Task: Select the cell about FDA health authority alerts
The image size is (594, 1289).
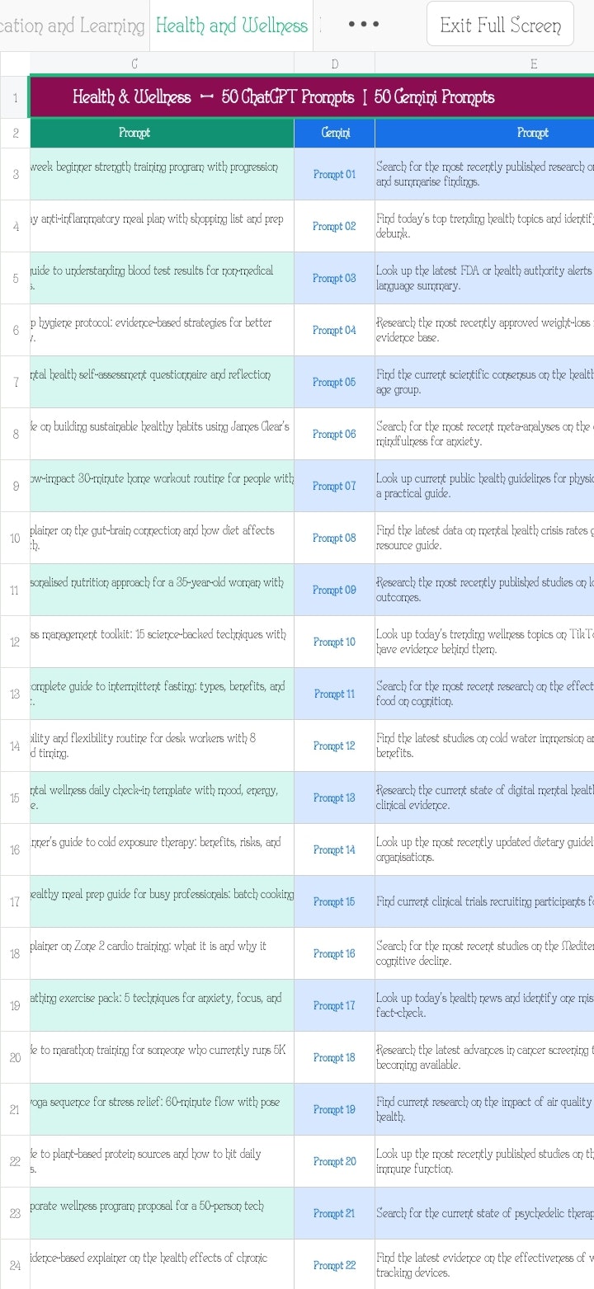Action: tap(495, 278)
